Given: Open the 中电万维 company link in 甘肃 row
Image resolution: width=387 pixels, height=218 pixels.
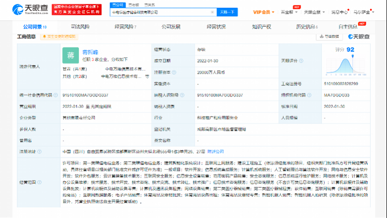Looking at the screenshot, I should click(x=125, y=69).
